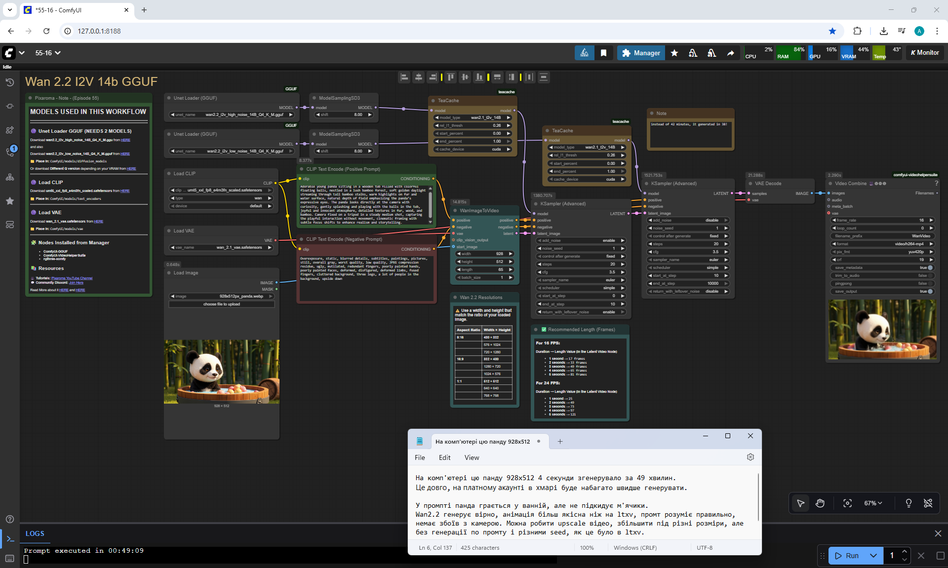
Task: Click the bookmark icon in top toolbar
Action: 603,53
